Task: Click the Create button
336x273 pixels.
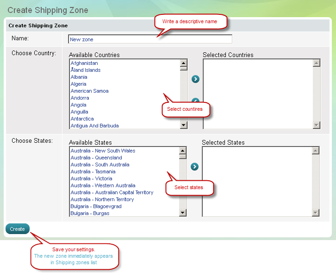Action: 18,229
